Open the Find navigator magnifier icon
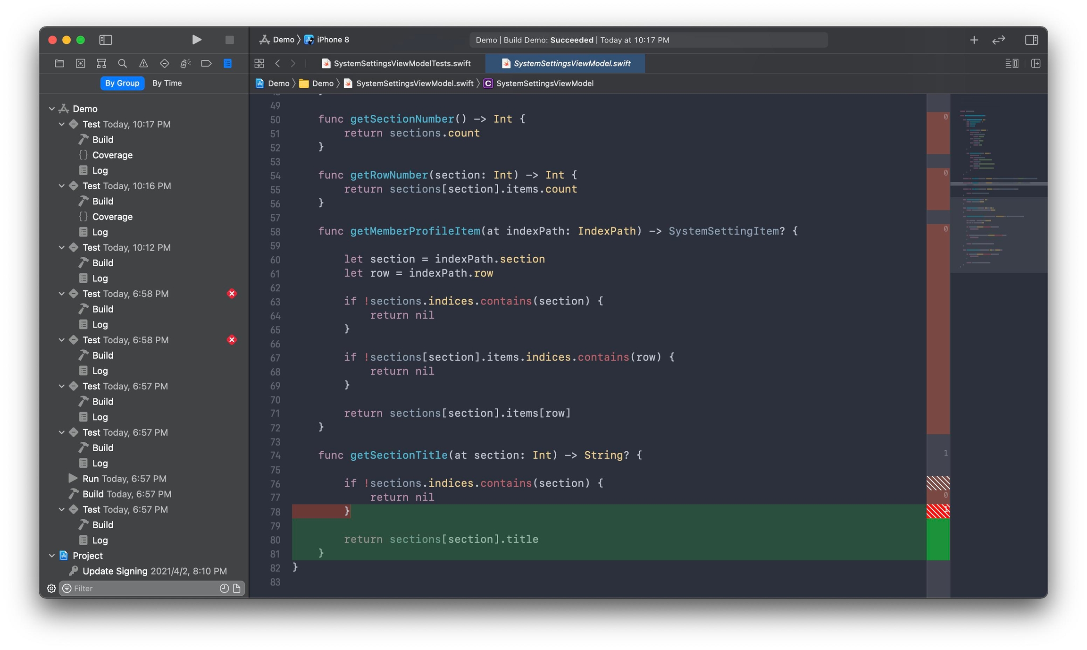 click(x=122, y=63)
